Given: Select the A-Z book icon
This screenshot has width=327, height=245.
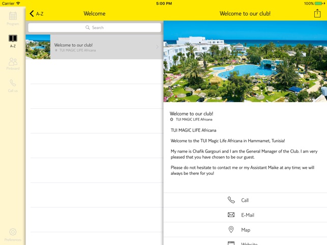Looking at the screenshot, I should [x=13, y=38].
